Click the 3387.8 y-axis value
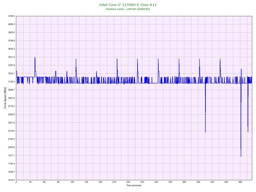This screenshot has height=192, width=256. coord(11,65)
